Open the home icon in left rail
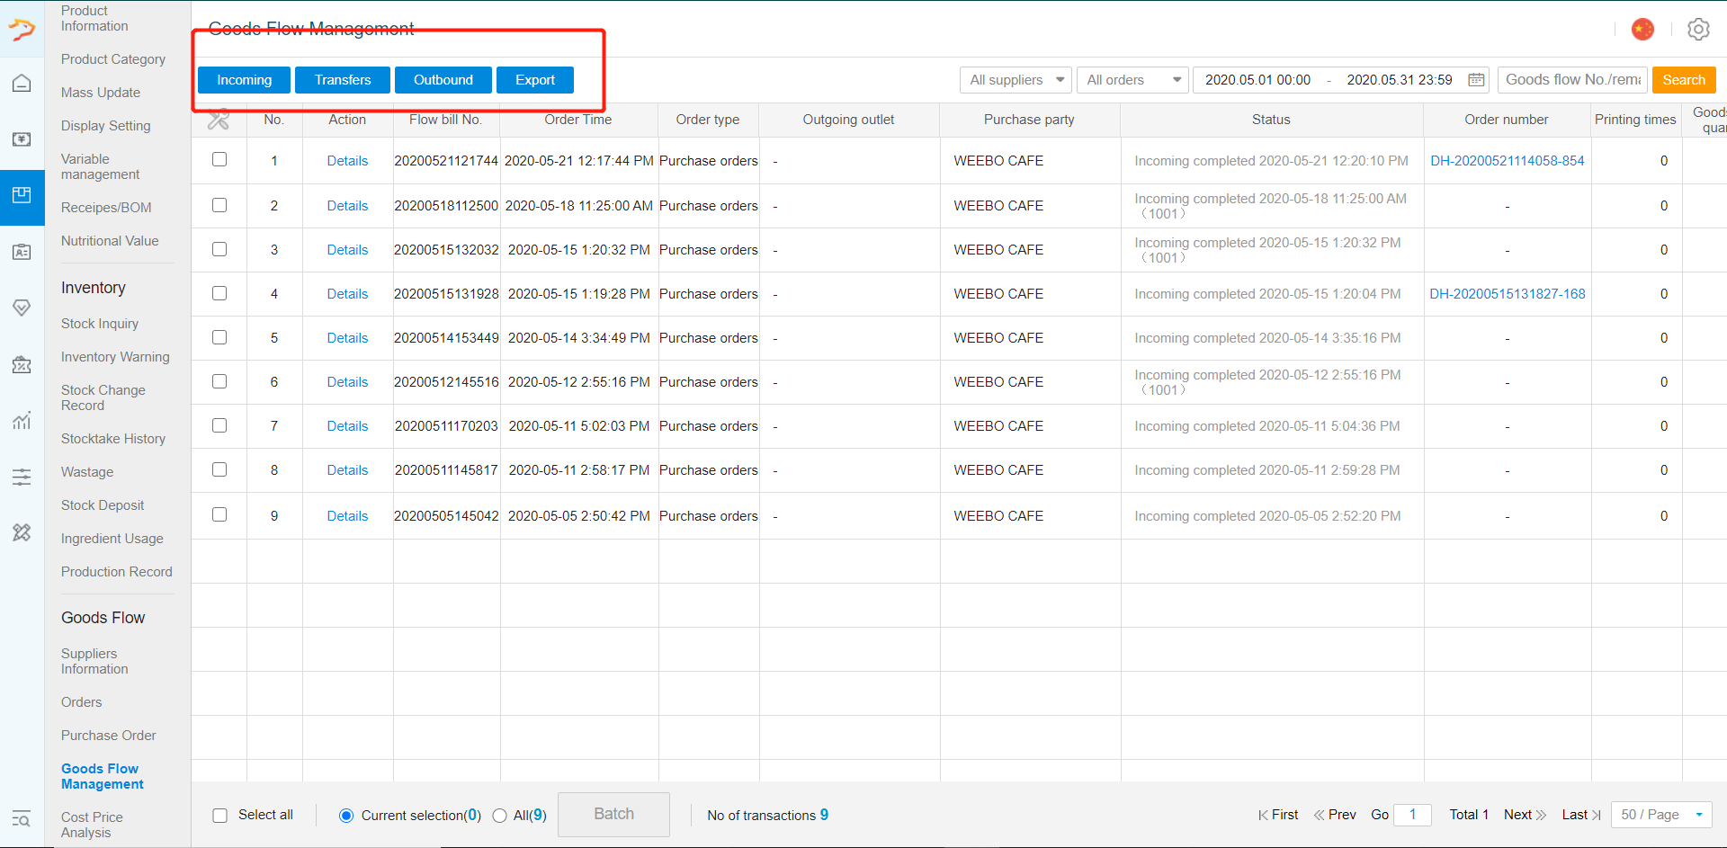Image resolution: width=1727 pixels, height=848 pixels. [22, 84]
